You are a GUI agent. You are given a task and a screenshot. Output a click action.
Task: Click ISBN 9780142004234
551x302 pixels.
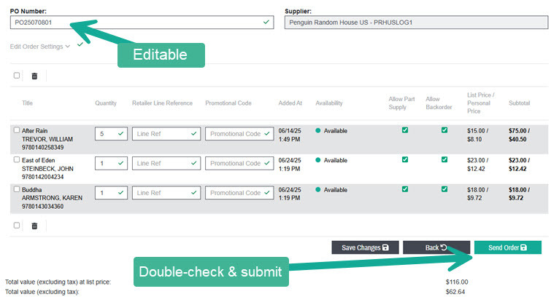tap(43, 177)
